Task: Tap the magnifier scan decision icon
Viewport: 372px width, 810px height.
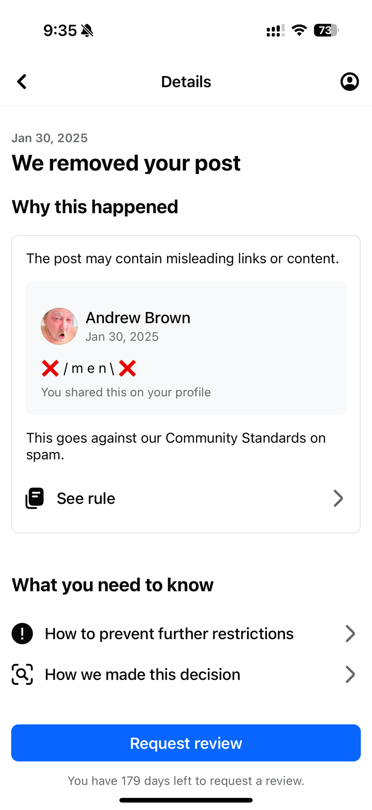Action: (22, 674)
